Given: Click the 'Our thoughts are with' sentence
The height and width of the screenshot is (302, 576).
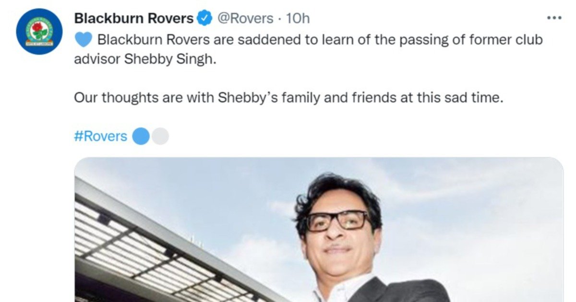Looking at the screenshot, I should point(288,98).
